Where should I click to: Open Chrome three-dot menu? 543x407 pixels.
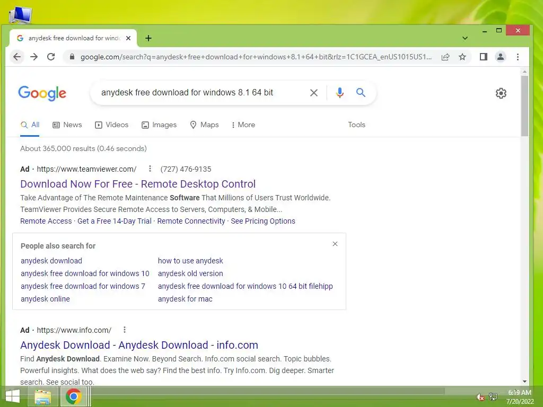518,57
